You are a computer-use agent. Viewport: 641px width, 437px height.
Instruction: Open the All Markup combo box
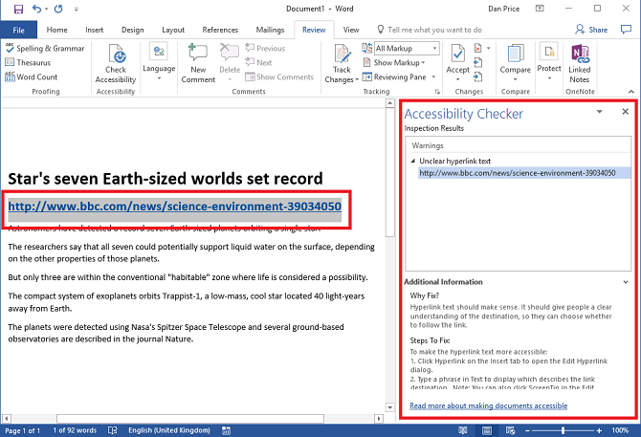tap(407, 48)
